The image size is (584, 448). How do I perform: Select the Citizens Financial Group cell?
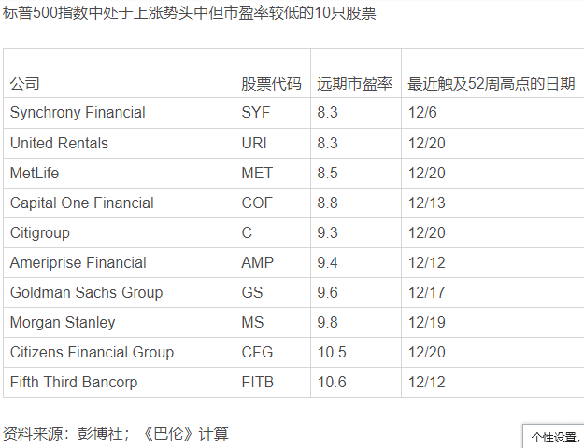(x=92, y=352)
